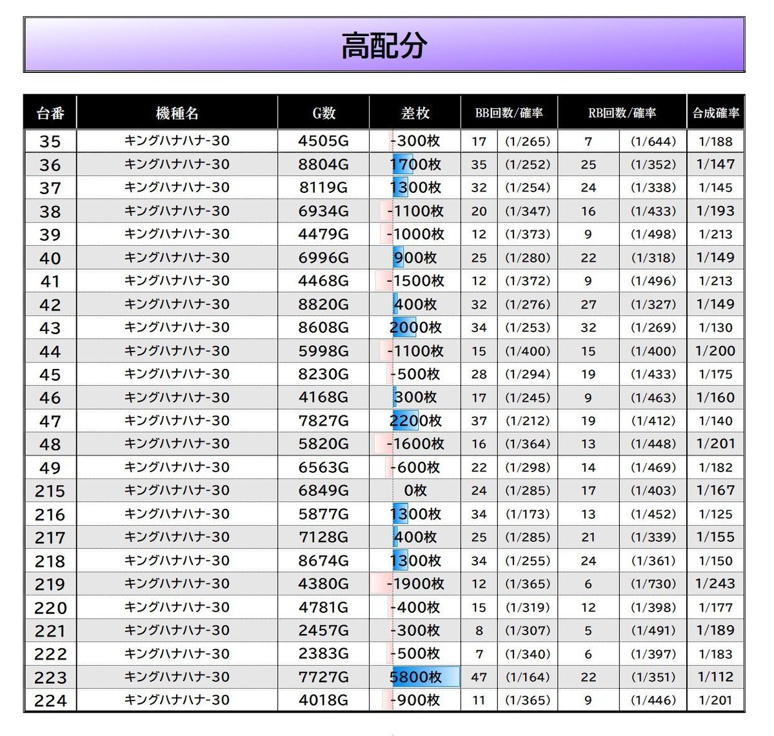Select the 台番 column header
774x736 pixels.
point(50,114)
